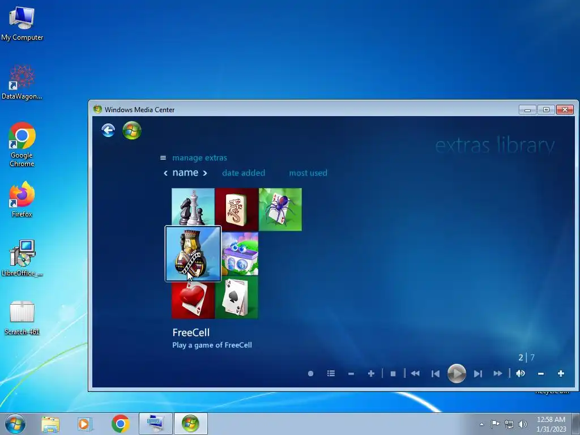Open Action Center flag icon
The width and height of the screenshot is (580, 435).
(x=495, y=424)
